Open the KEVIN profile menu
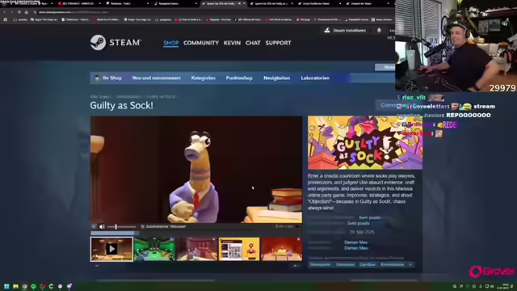This screenshot has height=291, width=517. tap(232, 43)
